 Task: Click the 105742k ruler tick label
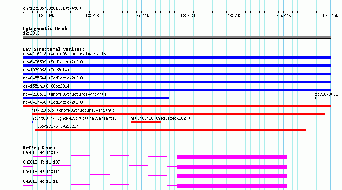tap(188, 15)
